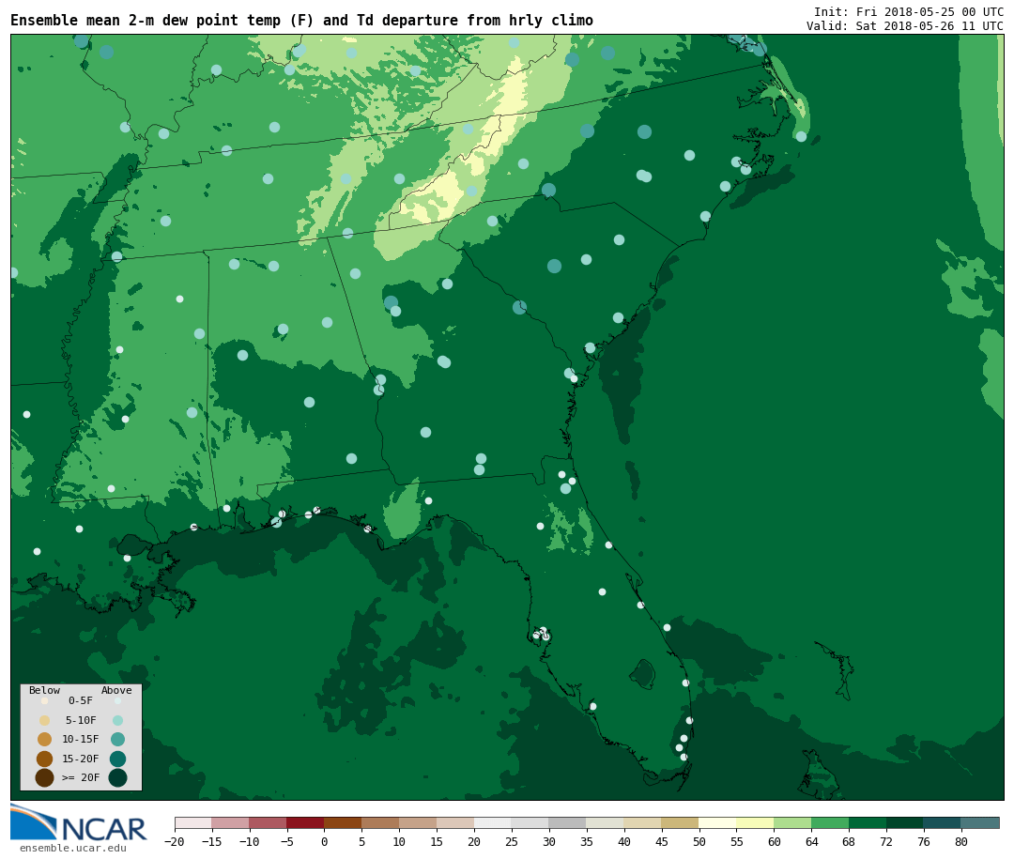
Task: Select the Above 15-20F dark teal legend circle
Action: [x=117, y=759]
